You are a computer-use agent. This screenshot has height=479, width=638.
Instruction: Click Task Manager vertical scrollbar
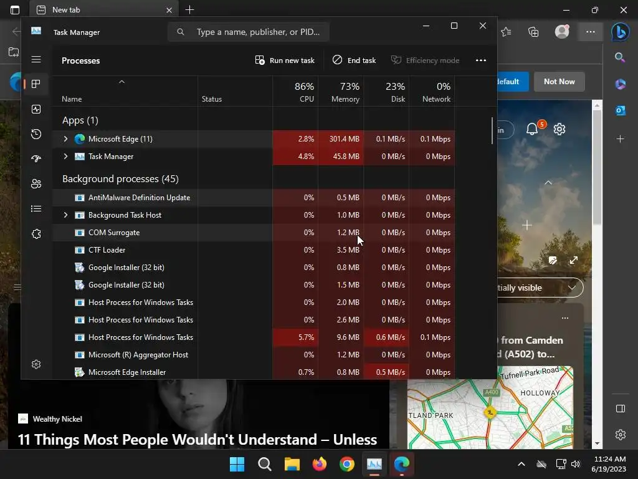point(492,131)
